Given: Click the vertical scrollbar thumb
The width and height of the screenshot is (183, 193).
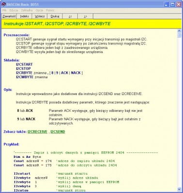Looking at the screenshot, I should point(179,35).
